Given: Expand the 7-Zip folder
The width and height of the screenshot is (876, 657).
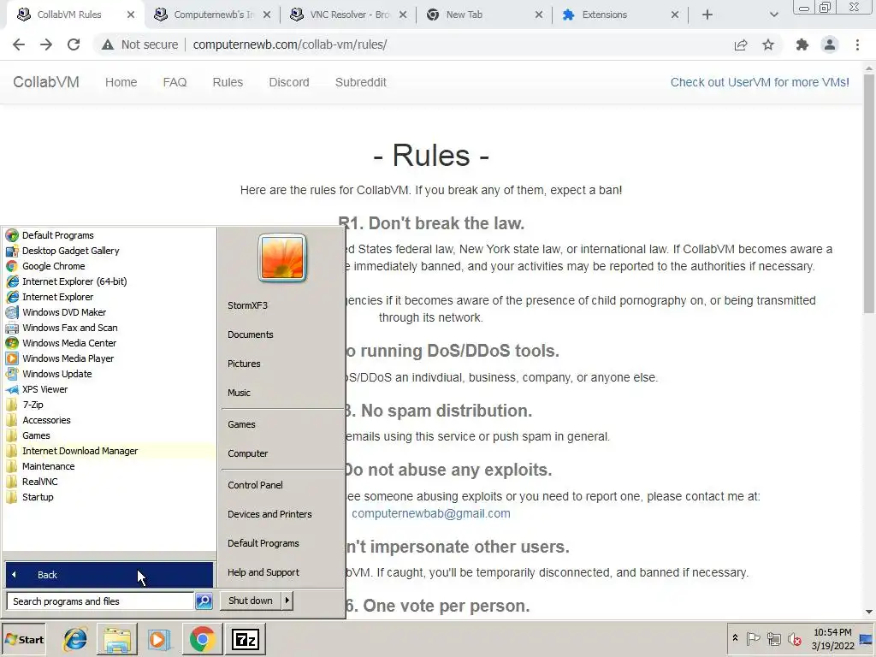Looking at the screenshot, I should (x=109, y=405).
